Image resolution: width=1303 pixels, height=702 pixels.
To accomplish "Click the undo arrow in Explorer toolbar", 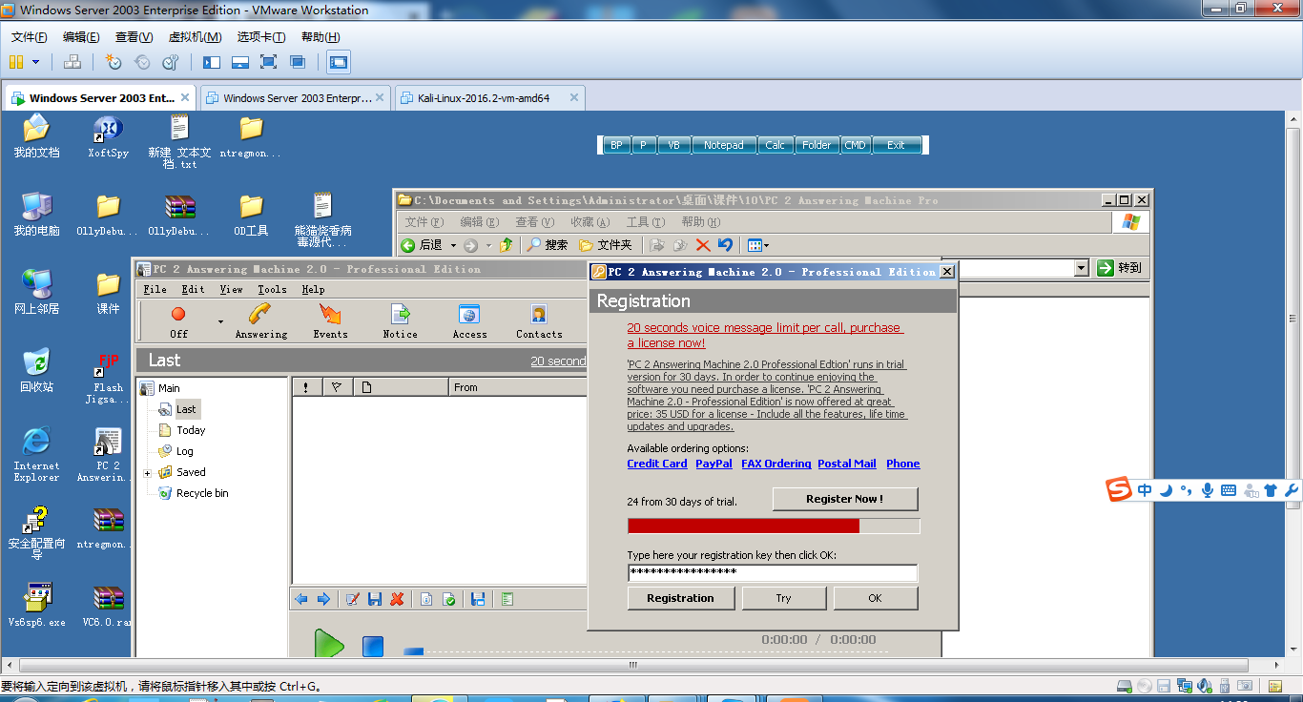I will pyautogui.click(x=725, y=245).
